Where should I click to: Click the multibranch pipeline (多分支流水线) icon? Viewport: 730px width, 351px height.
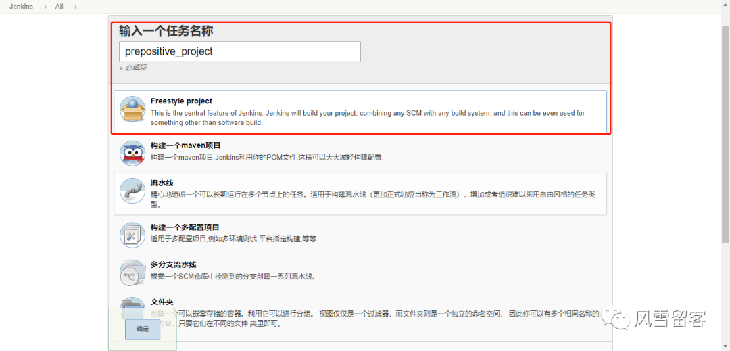[132, 273]
